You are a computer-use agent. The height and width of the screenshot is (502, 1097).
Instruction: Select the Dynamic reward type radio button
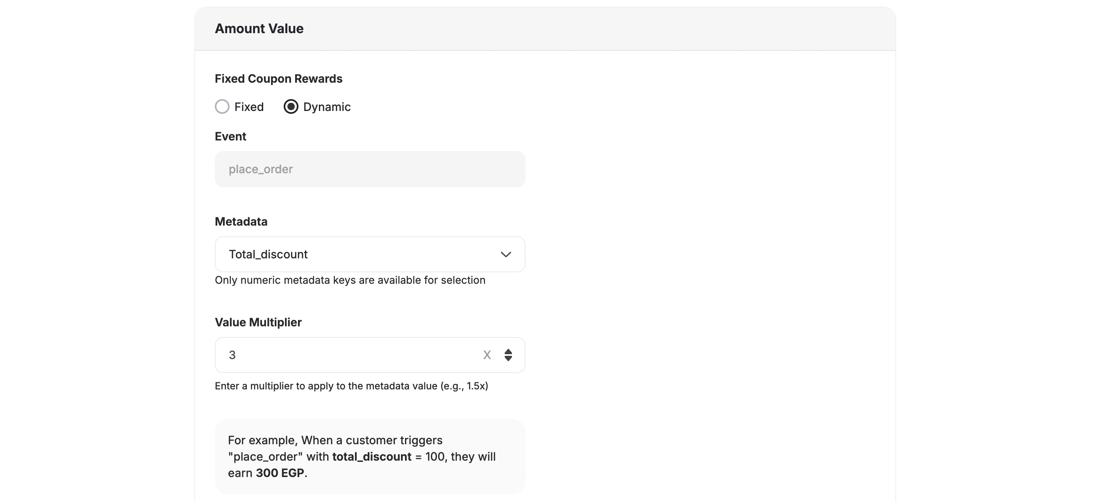tap(291, 107)
